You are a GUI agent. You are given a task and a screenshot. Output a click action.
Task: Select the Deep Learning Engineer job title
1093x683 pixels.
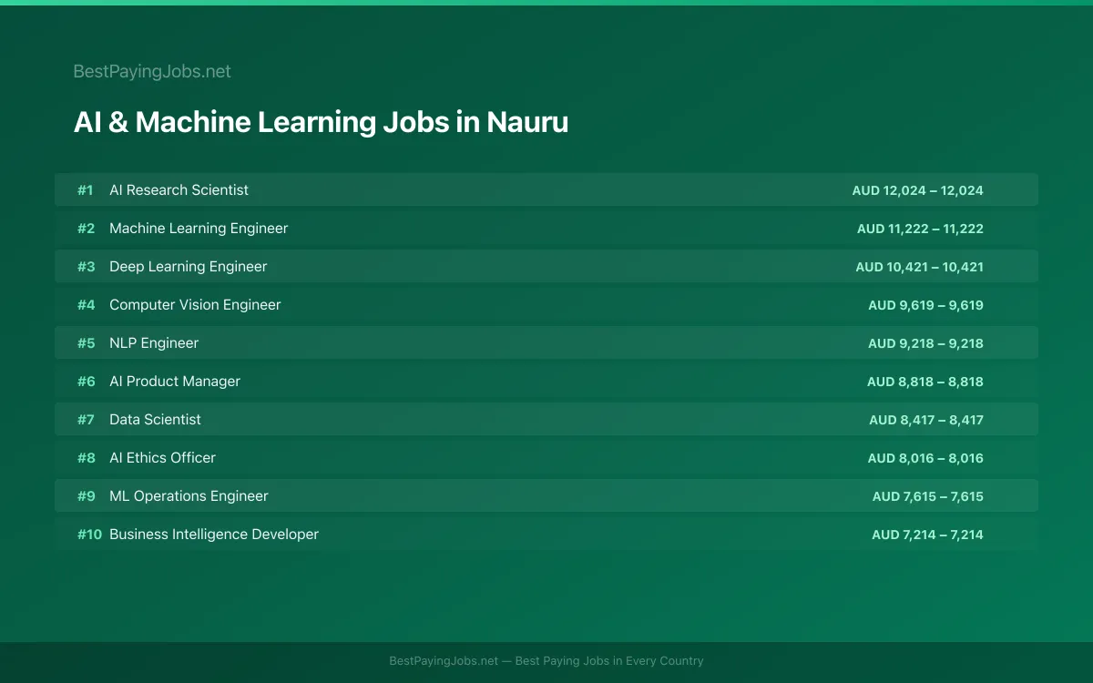(189, 267)
